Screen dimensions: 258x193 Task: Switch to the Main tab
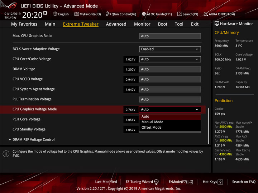coord(50,24)
